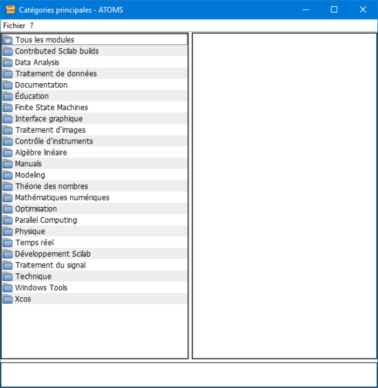
Task: Click folder icon beside Parallel Computing
Action: click(8, 220)
